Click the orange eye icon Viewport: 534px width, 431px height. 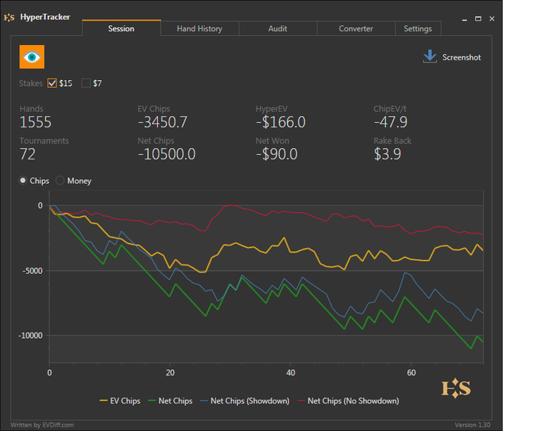(32, 57)
